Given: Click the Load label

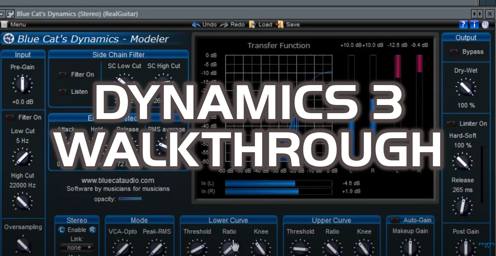Looking at the screenshot, I should pyautogui.click(x=265, y=25).
